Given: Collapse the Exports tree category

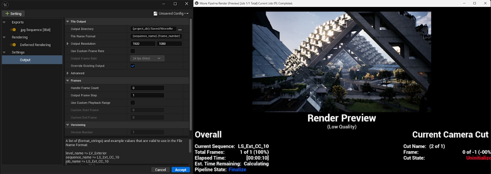Looking at the screenshot, I should coord(4,22).
